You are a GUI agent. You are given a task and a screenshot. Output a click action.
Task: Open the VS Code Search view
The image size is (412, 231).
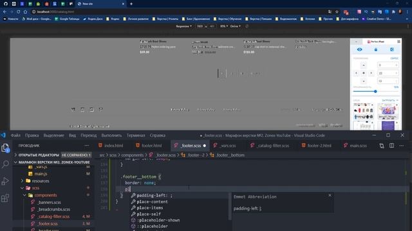coord(5,164)
